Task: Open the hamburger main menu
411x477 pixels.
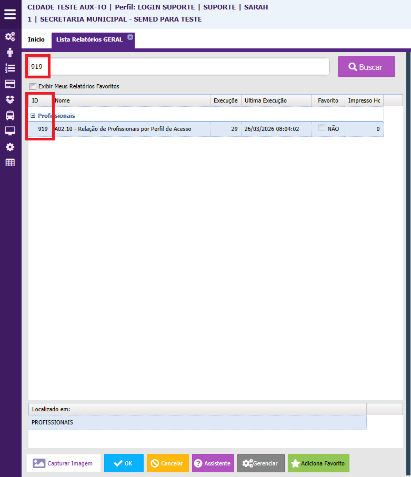Action: tap(10, 14)
